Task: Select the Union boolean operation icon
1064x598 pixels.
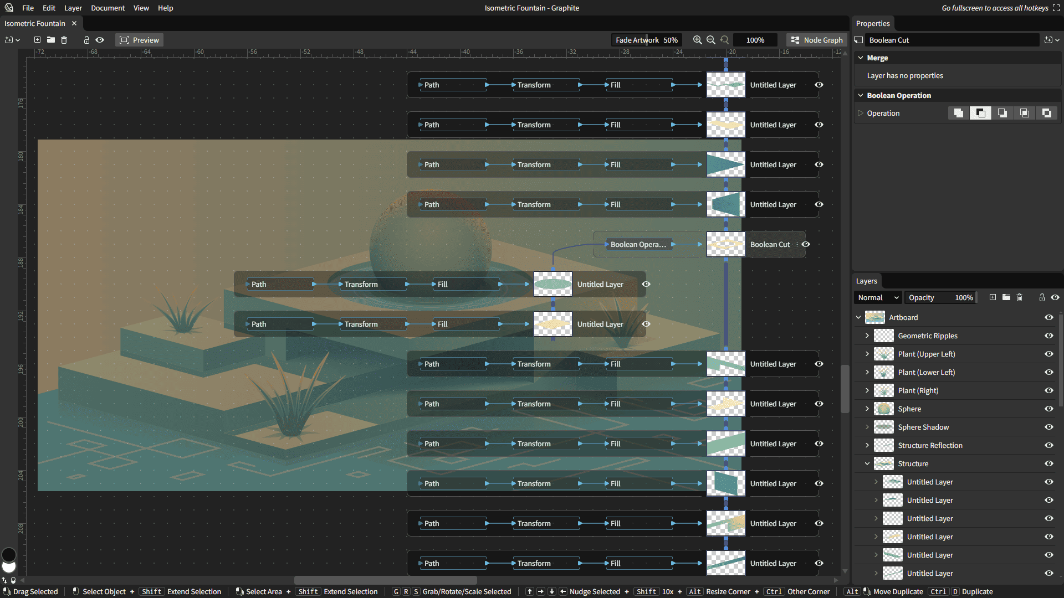Action: 958,113
